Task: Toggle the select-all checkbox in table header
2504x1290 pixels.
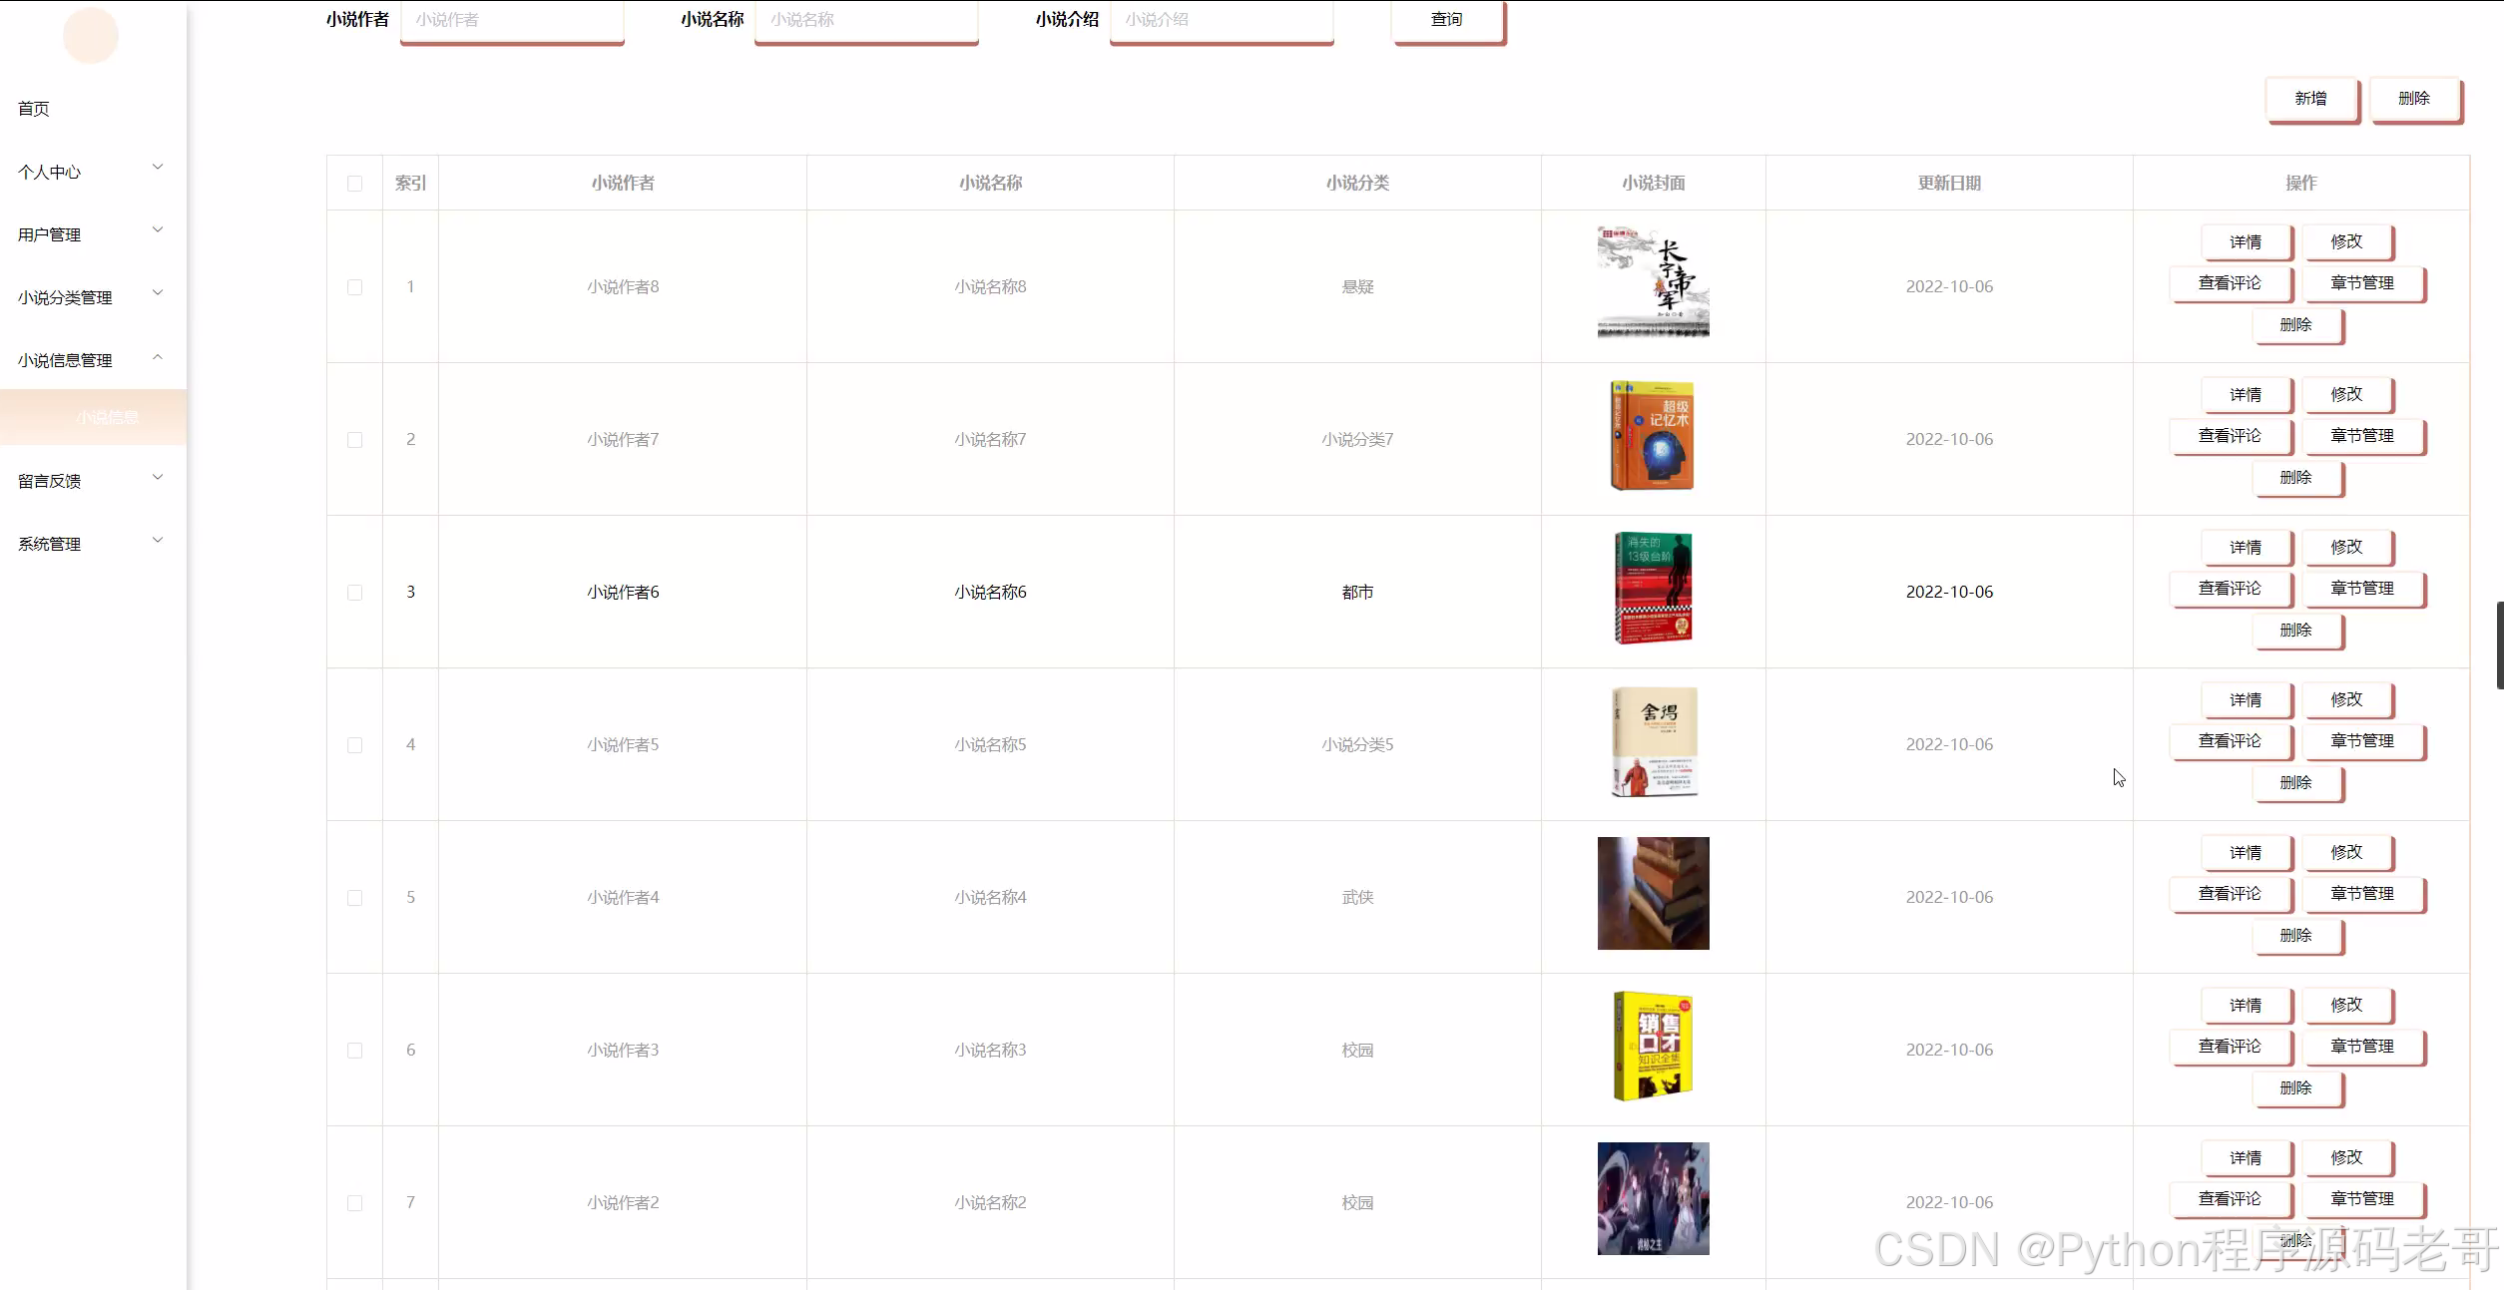Action: click(354, 184)
